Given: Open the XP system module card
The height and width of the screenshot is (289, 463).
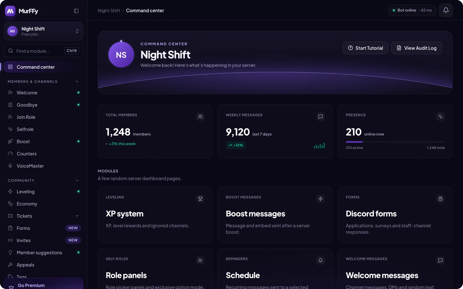Looking at the screenshot, I should (x=155, y=215).
